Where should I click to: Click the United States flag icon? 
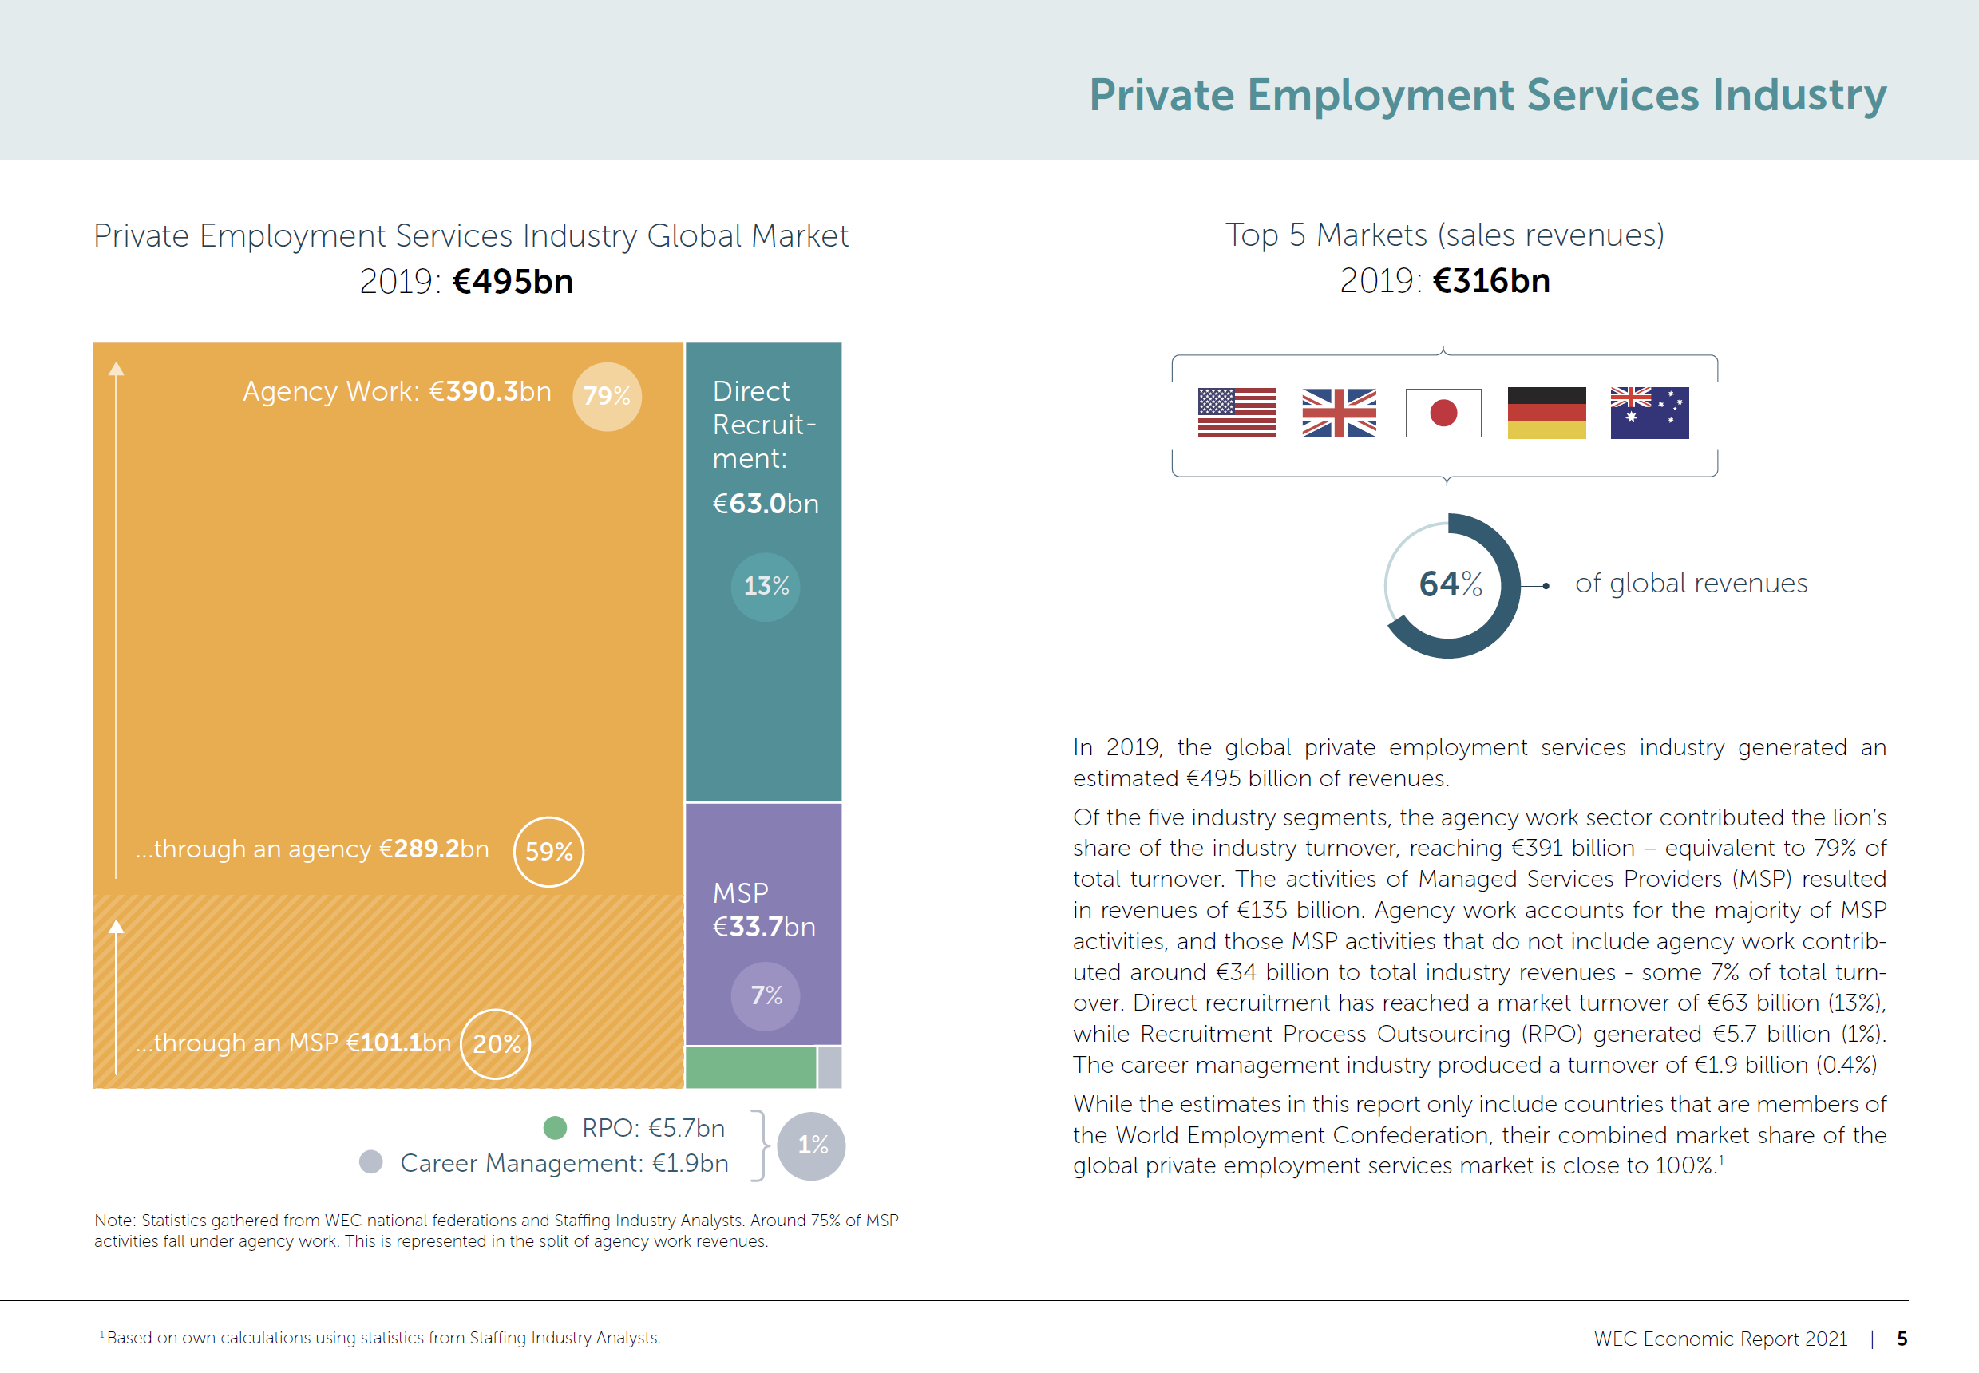pos(1236,413)
